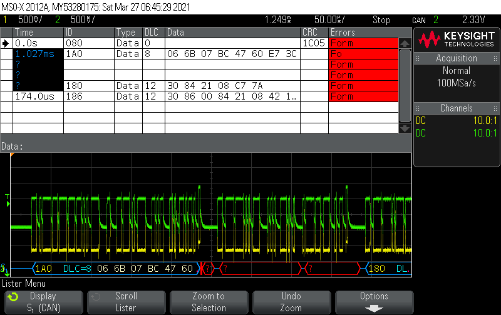Click the red error packet in decode bus
The image size is (501, 315).
point(261,269)
